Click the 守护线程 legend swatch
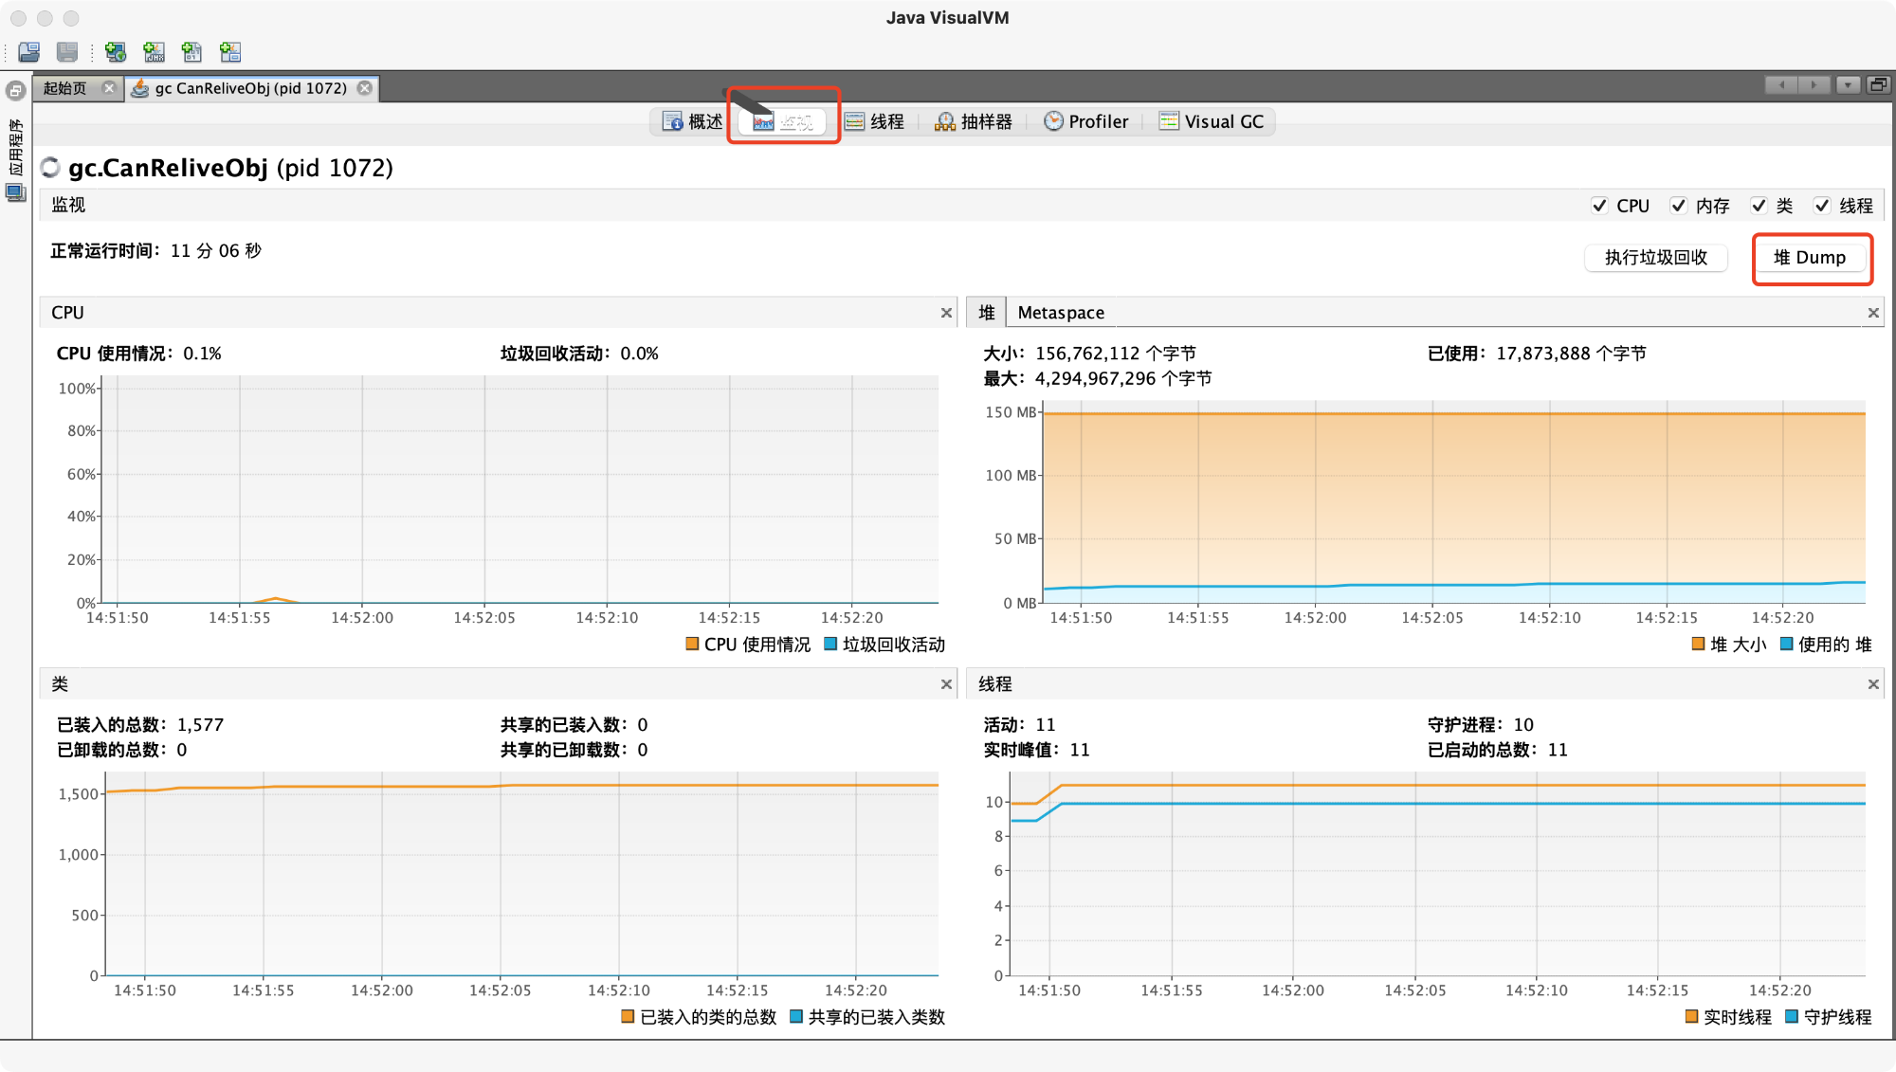Screen dimensions: 1896x1072 (x=1792, y=1016)
